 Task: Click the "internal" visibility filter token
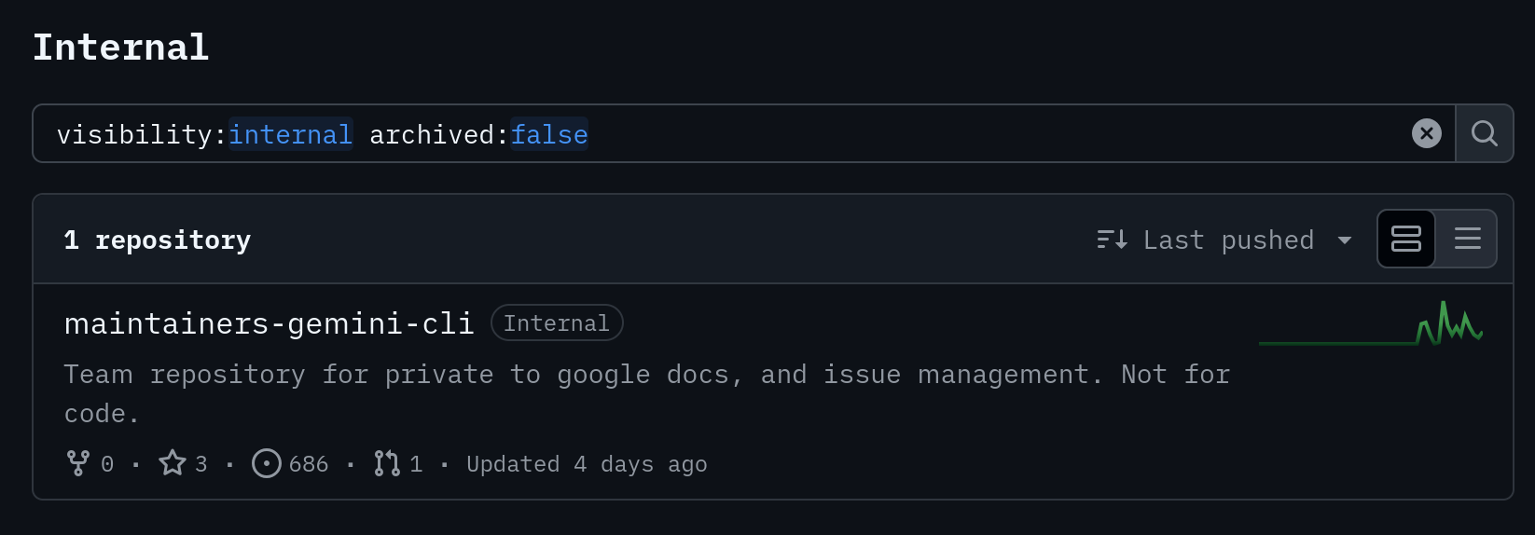[290, 135]
